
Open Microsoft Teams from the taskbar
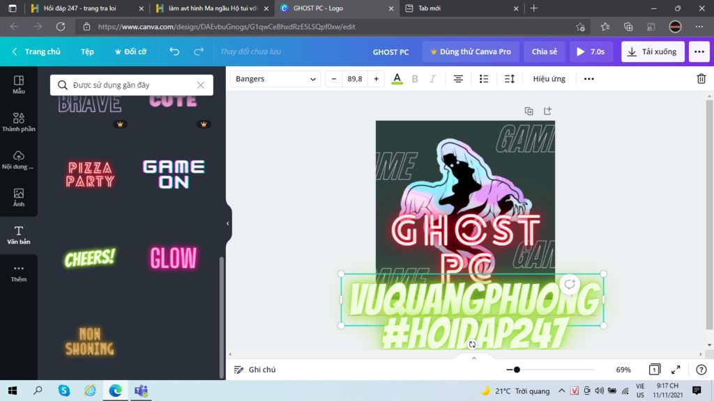[141, 391]
